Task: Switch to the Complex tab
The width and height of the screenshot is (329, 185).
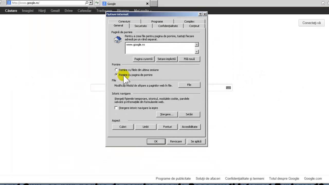Action: coord(189,22)
